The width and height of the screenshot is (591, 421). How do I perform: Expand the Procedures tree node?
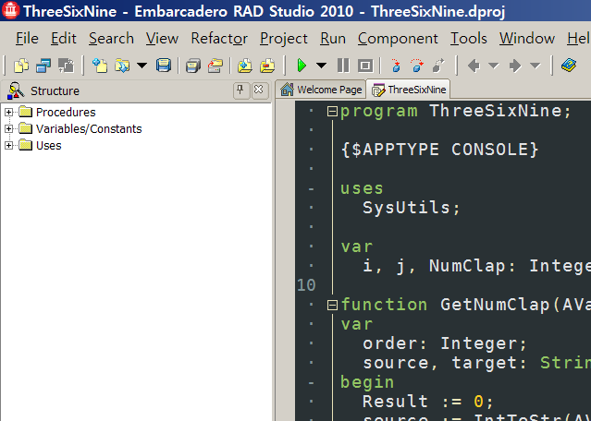coord(8,112)
